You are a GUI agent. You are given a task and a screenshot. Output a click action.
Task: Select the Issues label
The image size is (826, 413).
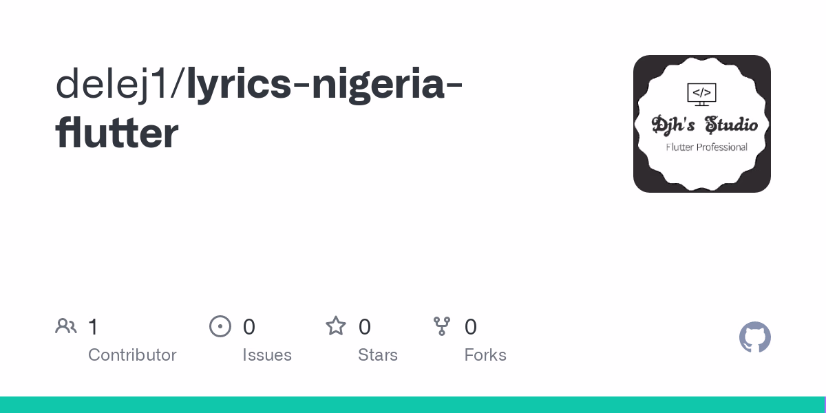tap(267, 355)
